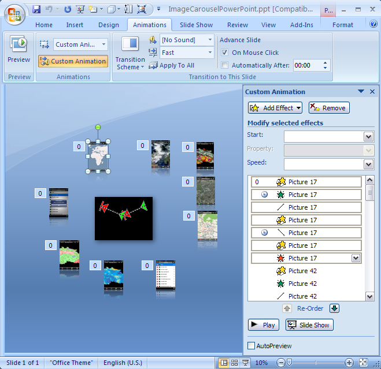
Task: Save the presentation from the quick access toolbar
Action: (x=37, y=9)
